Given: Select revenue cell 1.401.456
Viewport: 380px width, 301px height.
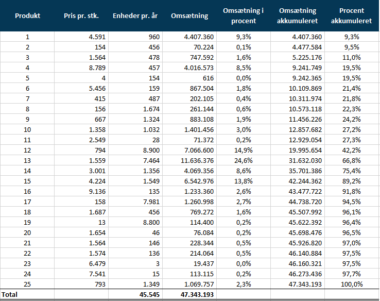Looking at the screenshot, I should (199, 129).
